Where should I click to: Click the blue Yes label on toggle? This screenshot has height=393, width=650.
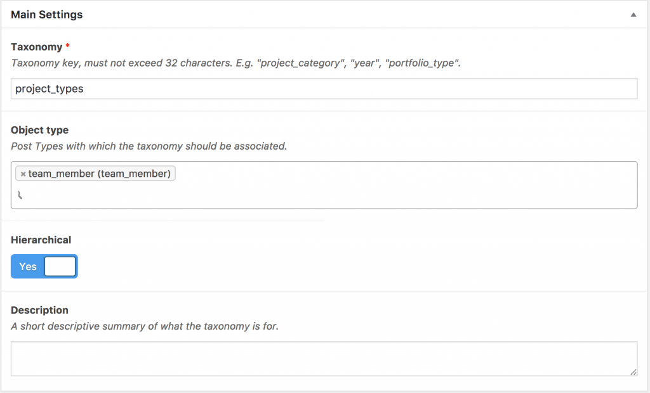pyautogui.click(x=28, y=267)
